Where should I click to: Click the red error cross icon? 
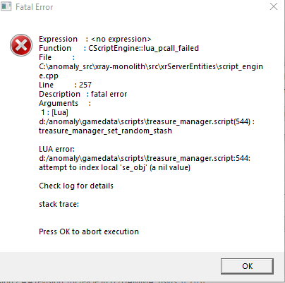(x=21, y=45)
